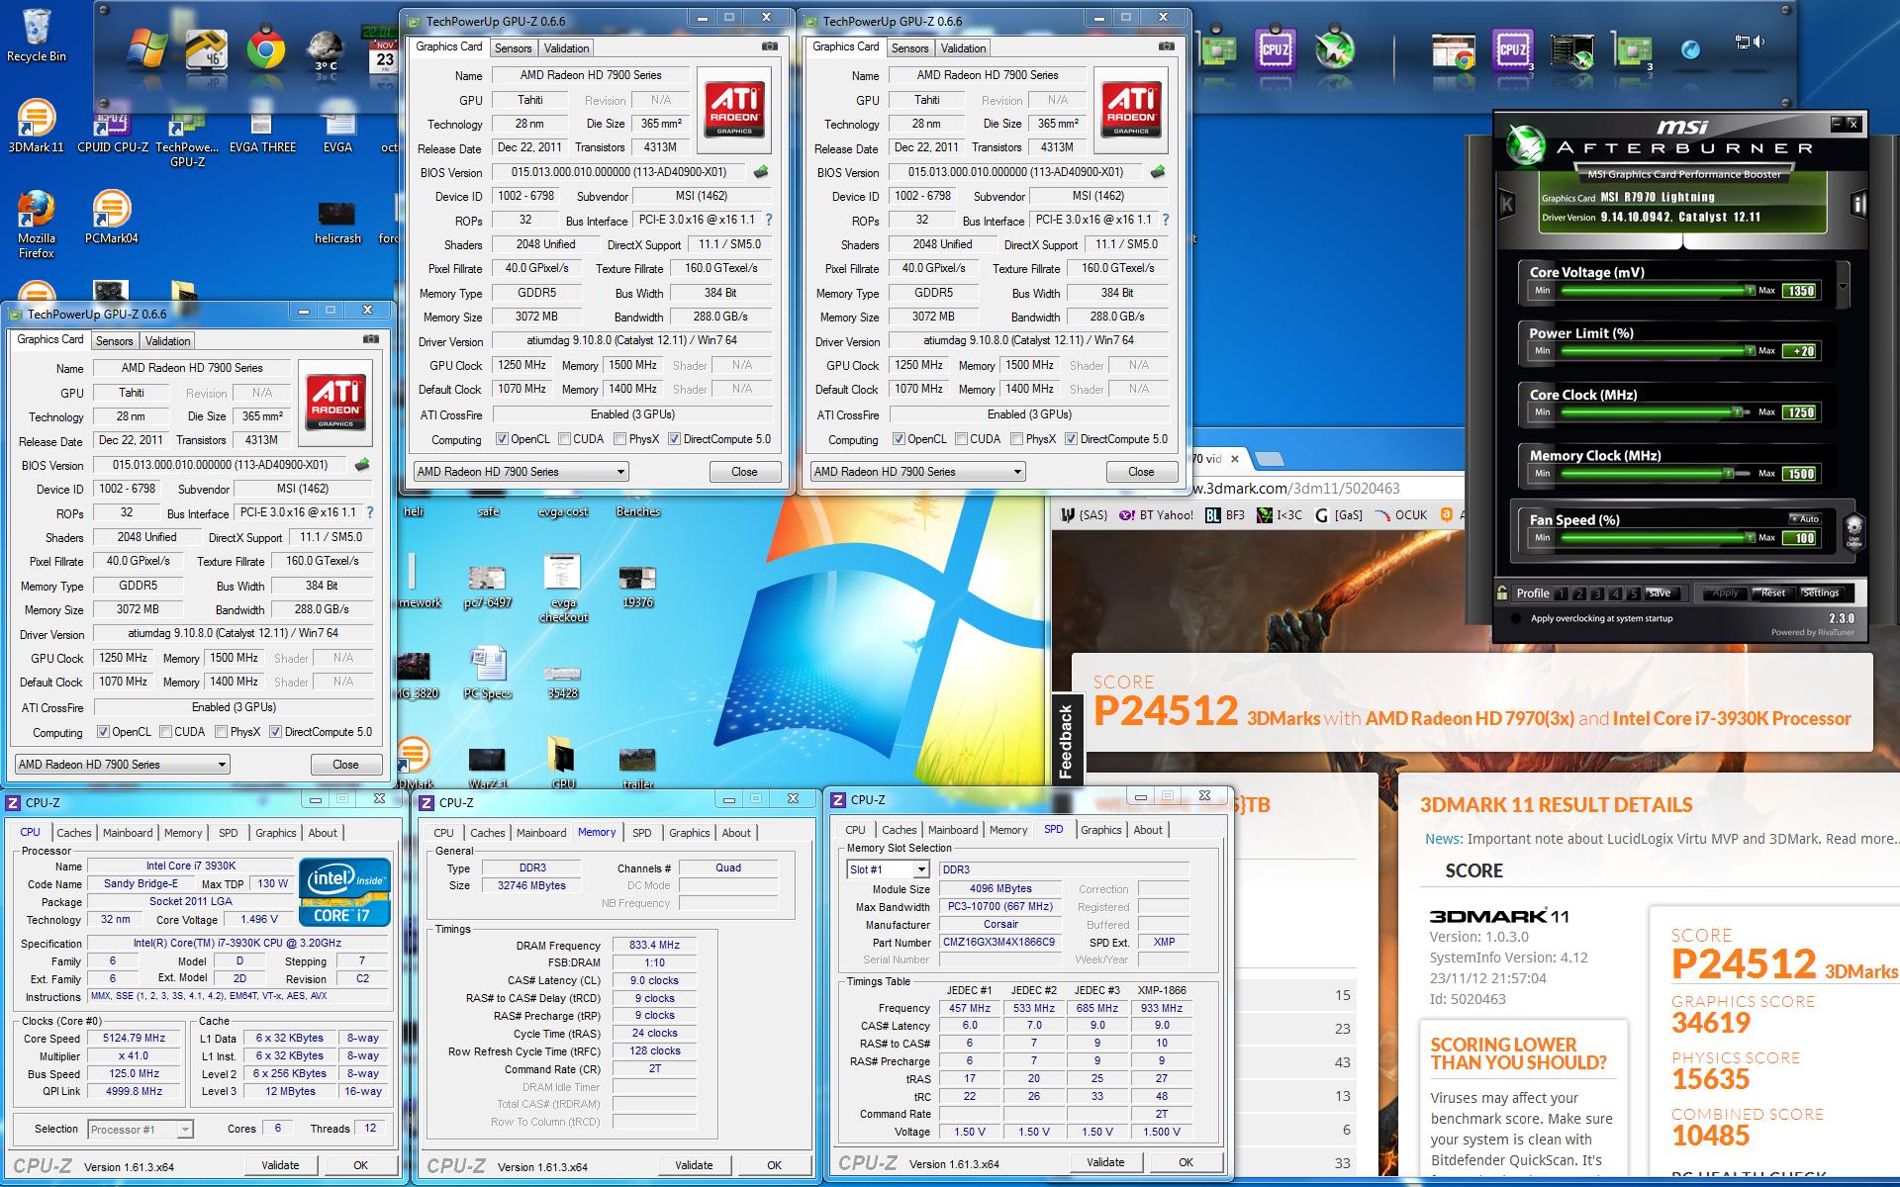This screenshot has width=1900, height=1187.
Task: Open the Recycle Bin
Action: tap(36, 37)
